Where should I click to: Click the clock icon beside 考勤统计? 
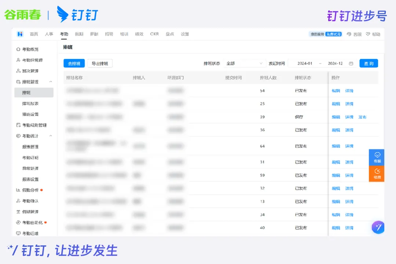(x=18, y=136)
